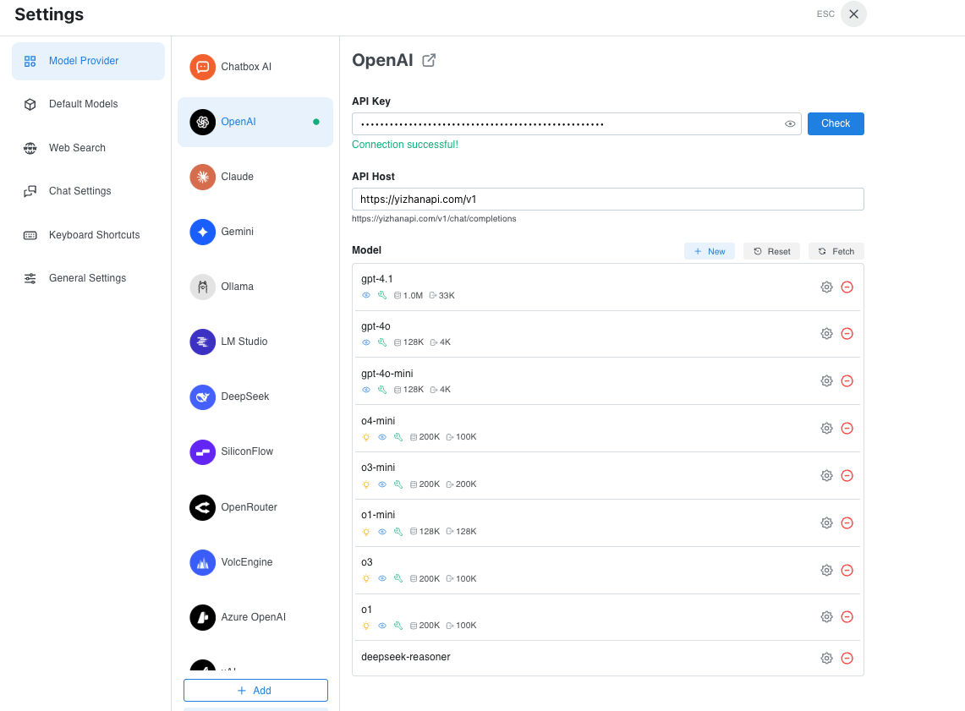Screen dimensions: 965x711
Task: Edit the API Host field
Action: click(608, 200)
